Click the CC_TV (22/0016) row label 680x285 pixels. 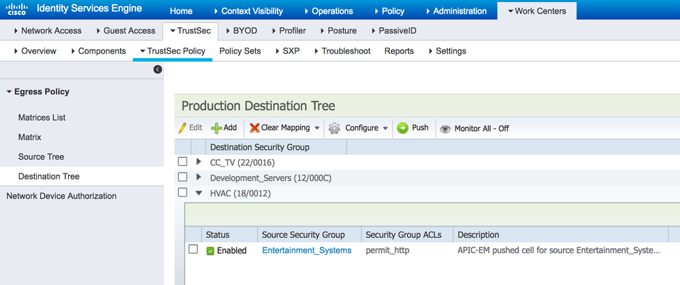pos(242,163)
